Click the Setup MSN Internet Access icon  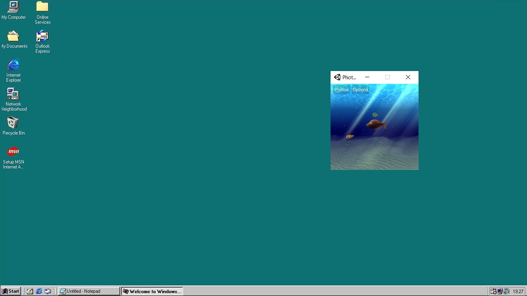point(13,152)
